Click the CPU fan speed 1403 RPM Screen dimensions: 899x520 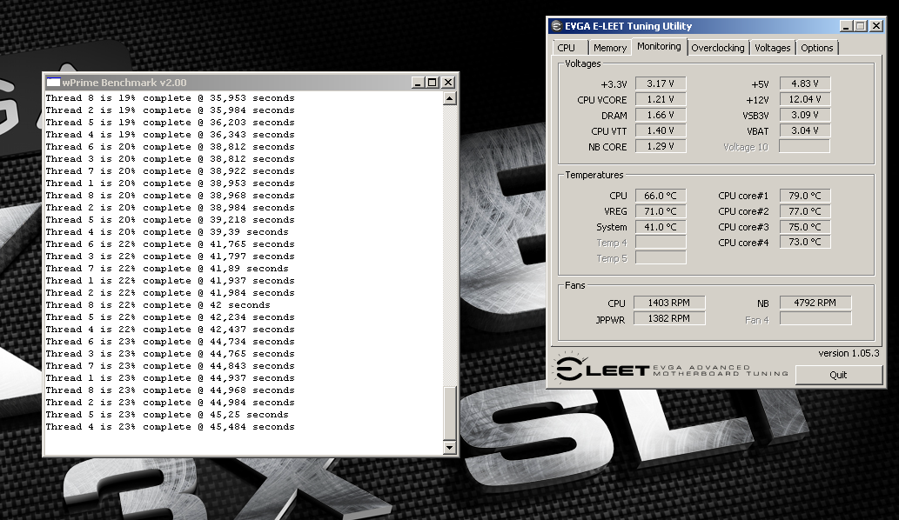669,303
